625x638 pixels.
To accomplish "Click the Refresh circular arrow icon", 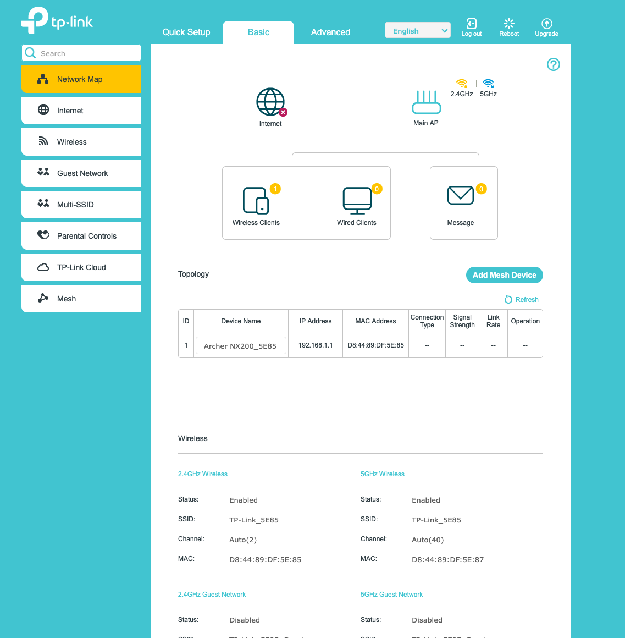I will 508,299.
